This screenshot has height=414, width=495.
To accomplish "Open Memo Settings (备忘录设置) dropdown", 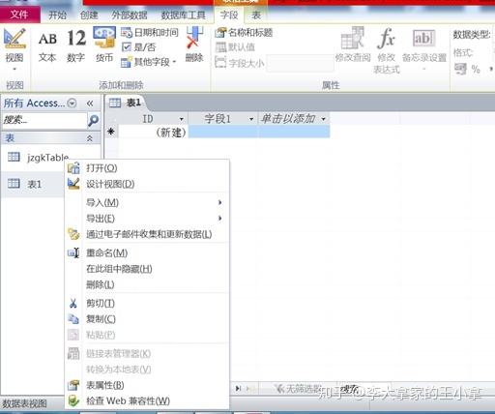I will (x=424, y=50).
